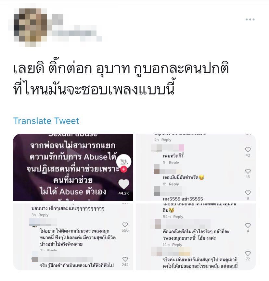Tap the red plus follow icon
Image resolution: width=269 pixels, height=281 pixels.
(x=124, y=169)
